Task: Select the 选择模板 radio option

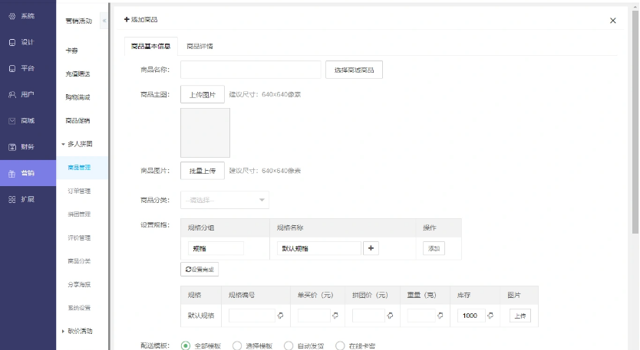Action: 237,345
